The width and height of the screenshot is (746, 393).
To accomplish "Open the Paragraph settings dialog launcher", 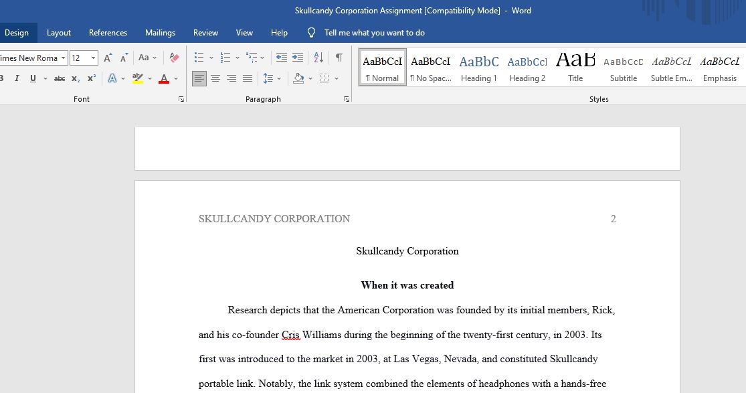I will point(347,99).
